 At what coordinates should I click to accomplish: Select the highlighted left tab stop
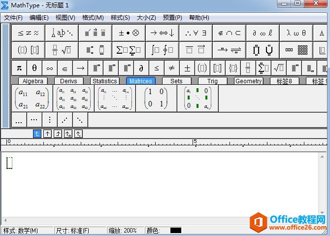pyautogui.click(x=37, y=134)
